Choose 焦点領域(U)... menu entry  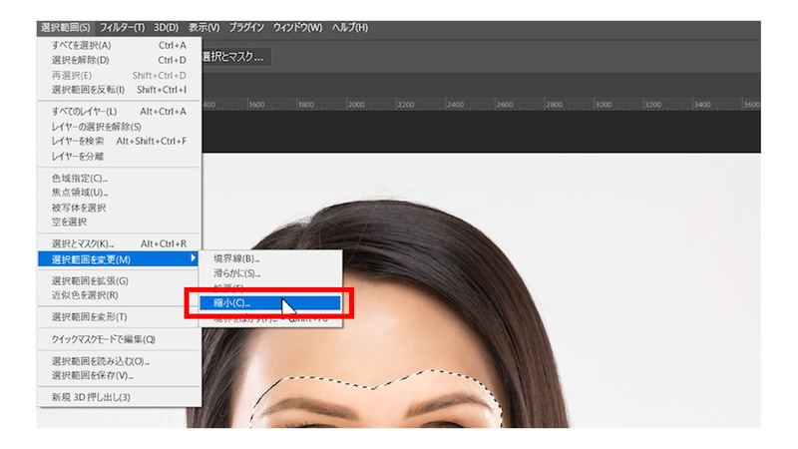tap(119, 193)
